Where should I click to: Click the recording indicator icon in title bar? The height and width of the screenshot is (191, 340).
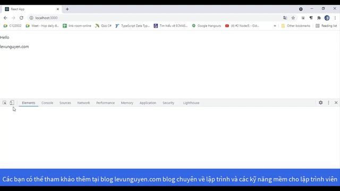[301, 9]
